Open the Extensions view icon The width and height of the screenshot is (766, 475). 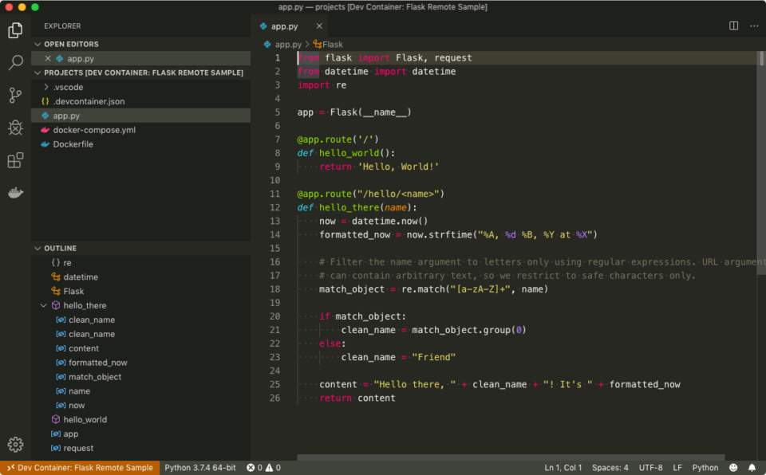(15, 160)
